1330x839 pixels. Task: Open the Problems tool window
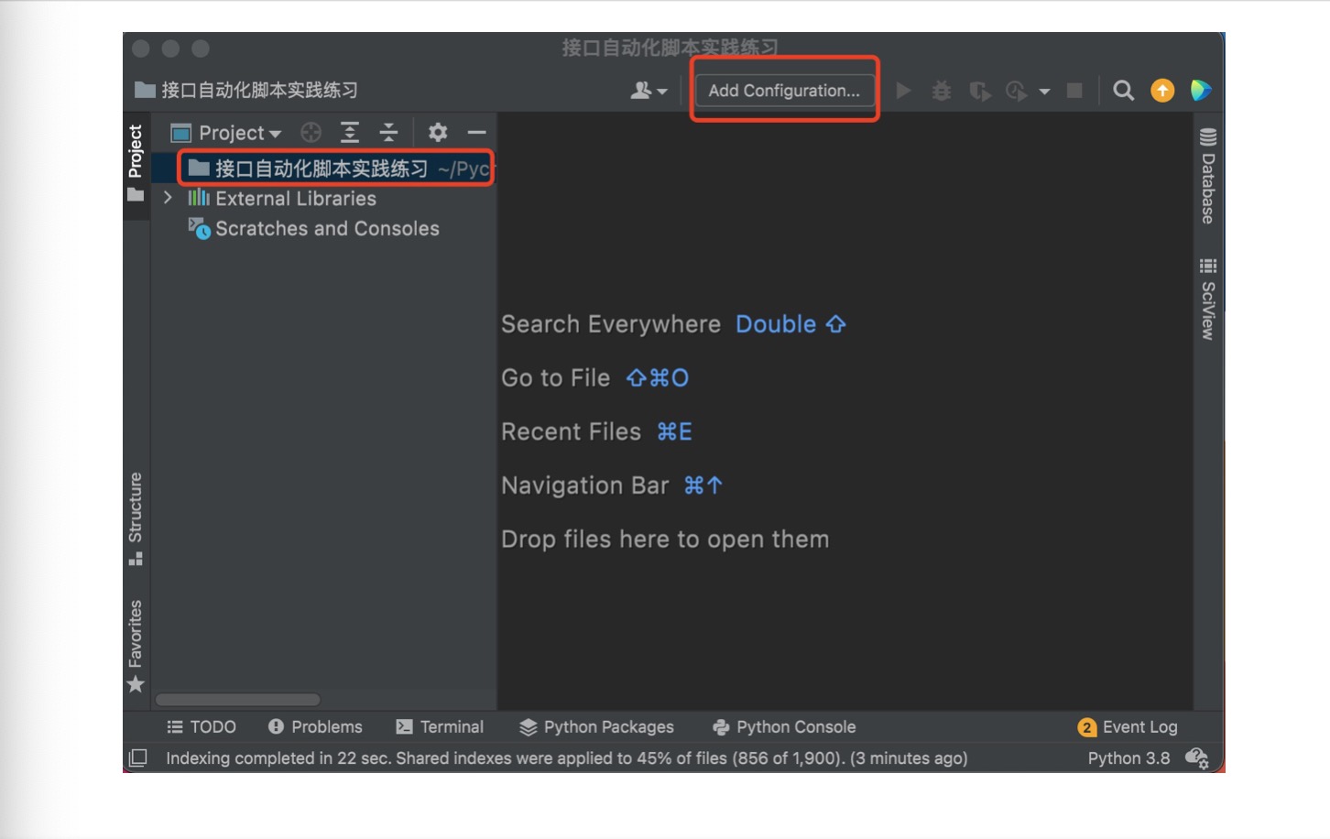coord(315,727)
